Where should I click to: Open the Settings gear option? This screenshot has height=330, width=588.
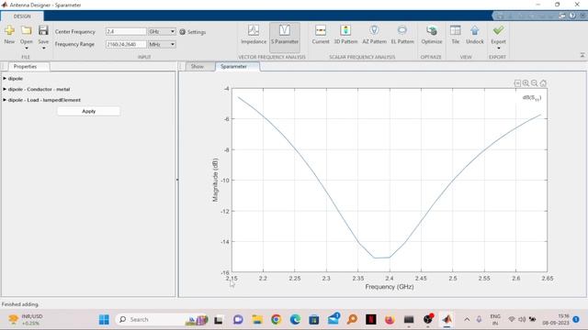(x=192, y=32)
